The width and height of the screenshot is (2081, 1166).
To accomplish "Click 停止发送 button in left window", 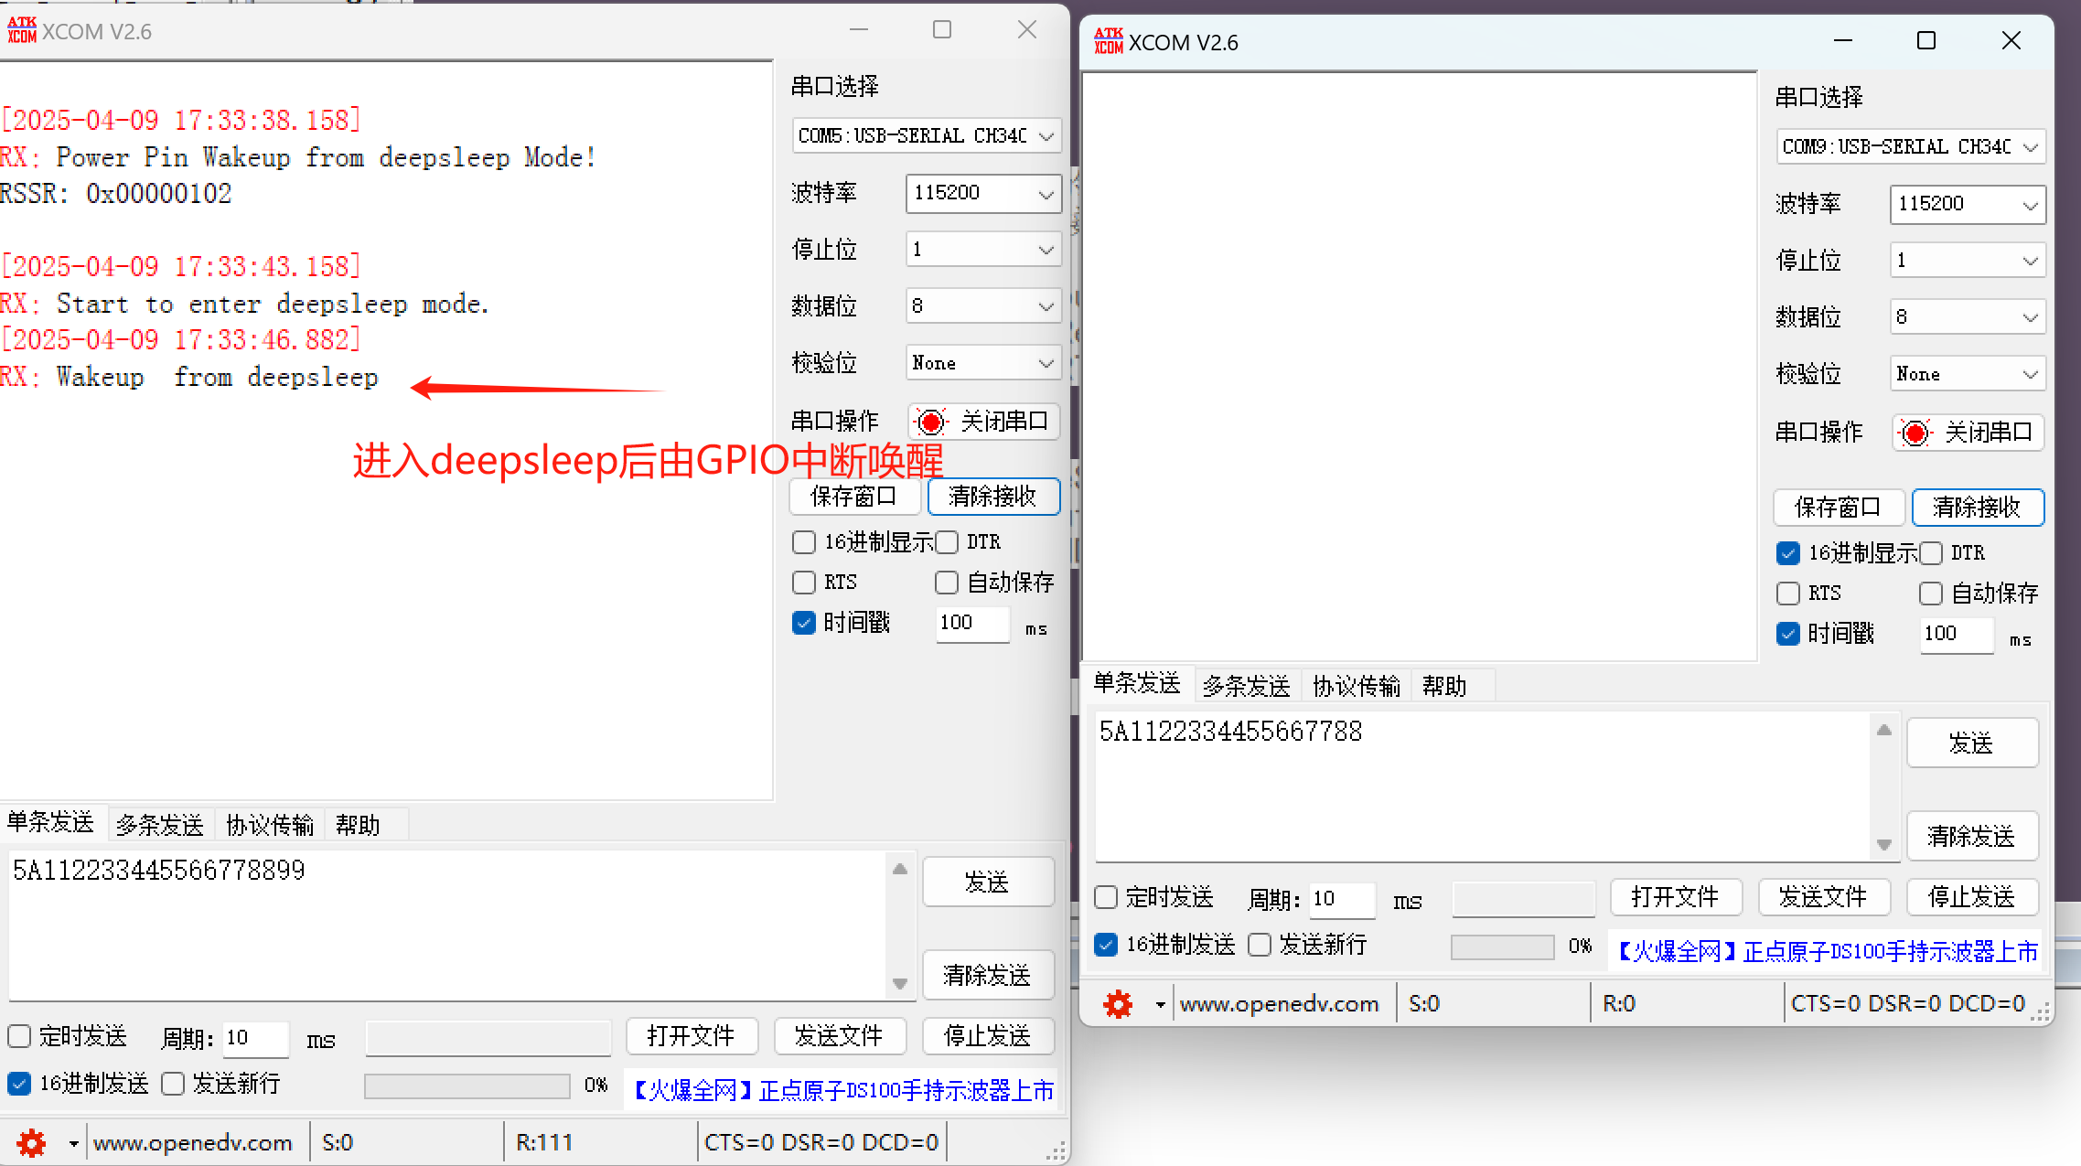I will point(988,1036).
